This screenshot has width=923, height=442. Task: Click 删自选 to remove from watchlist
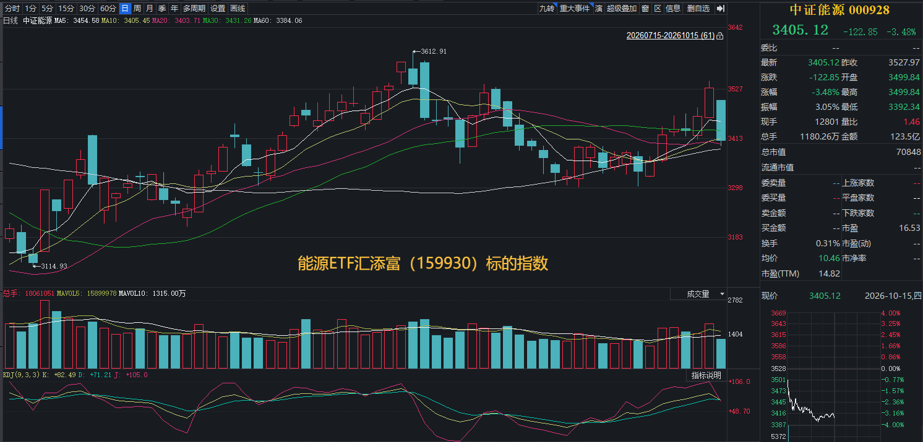pos(698,9)
